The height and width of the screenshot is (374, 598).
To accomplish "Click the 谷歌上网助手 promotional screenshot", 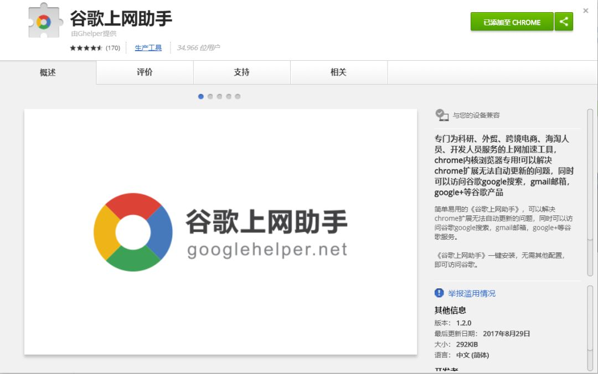I will (220, 231).
